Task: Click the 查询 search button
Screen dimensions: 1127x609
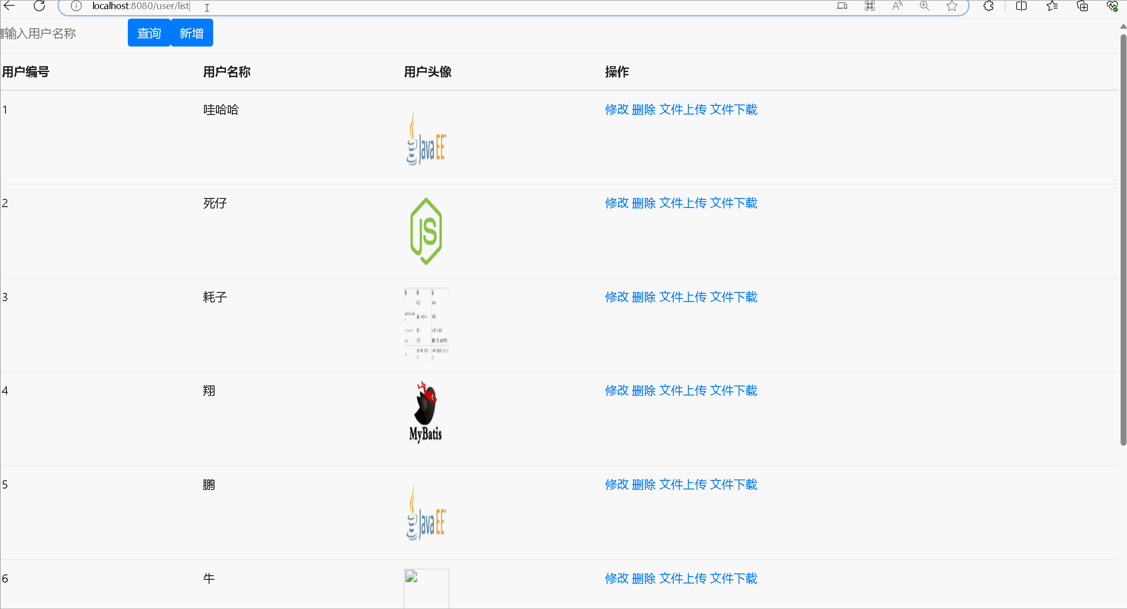Action: coord(148,32)
